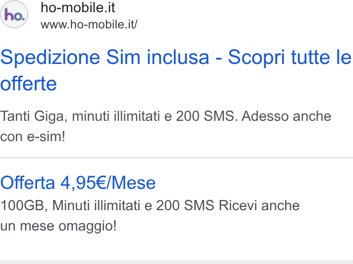This screenshot has width=353, height=264.
Task: Click the gray bar at the bottom
Action: [176, 262]
